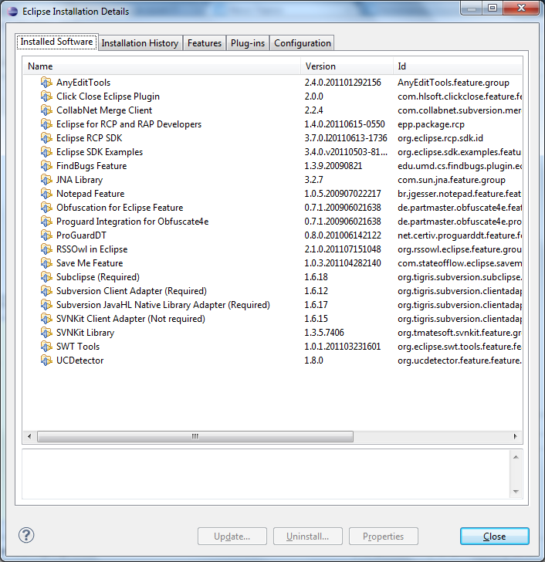
Task: Click the Uninstall... button
Action: click(x=307, y=537)
